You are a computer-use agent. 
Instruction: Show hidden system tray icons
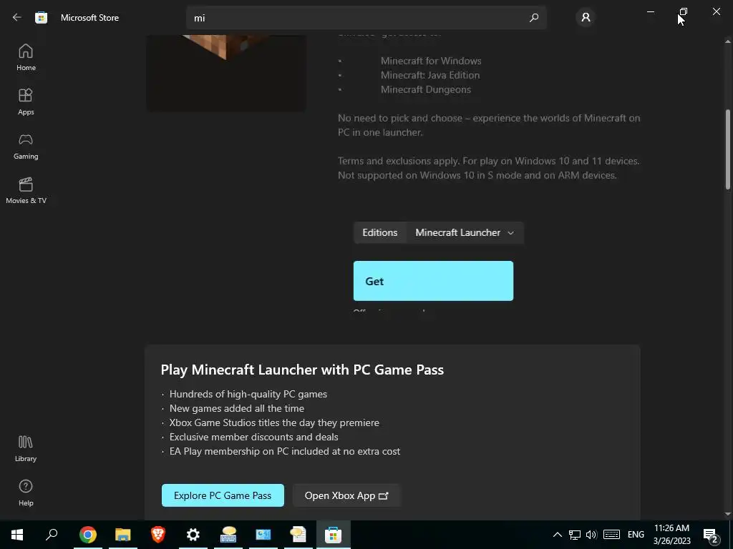click(x=557, y=535)
